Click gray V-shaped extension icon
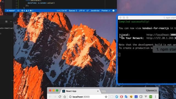This screenshot has height=99, width=176. [x=146, y=97]
